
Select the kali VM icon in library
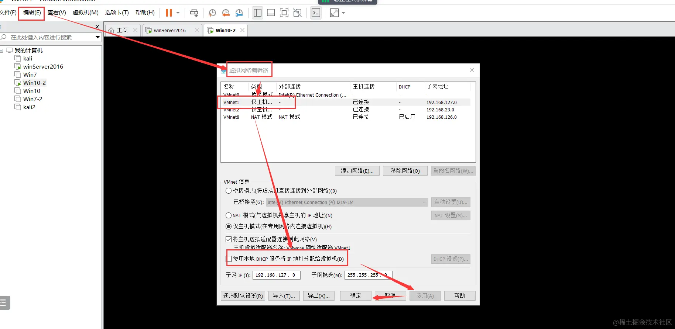point(17,58)
